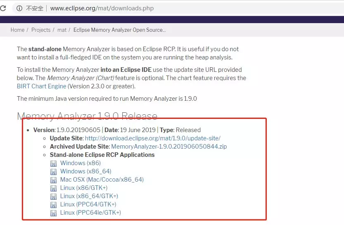The image size is (344, 225).
Task: Click the Date: 19 June 2019 text
Action: pos(130,130)
